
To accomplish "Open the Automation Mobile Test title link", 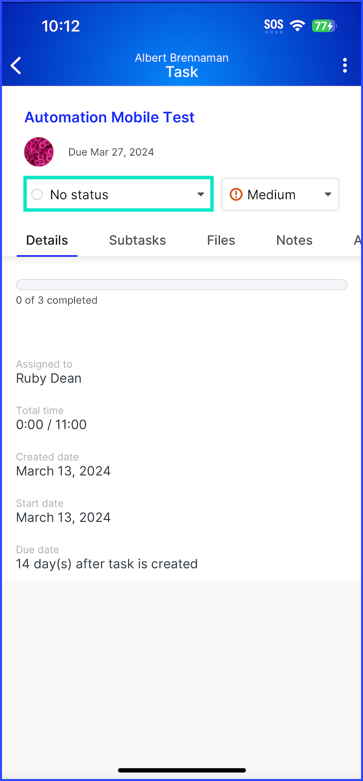I will click(110, 117).
